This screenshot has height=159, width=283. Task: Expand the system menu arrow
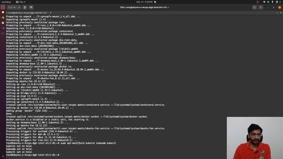[x=280, y=2]
